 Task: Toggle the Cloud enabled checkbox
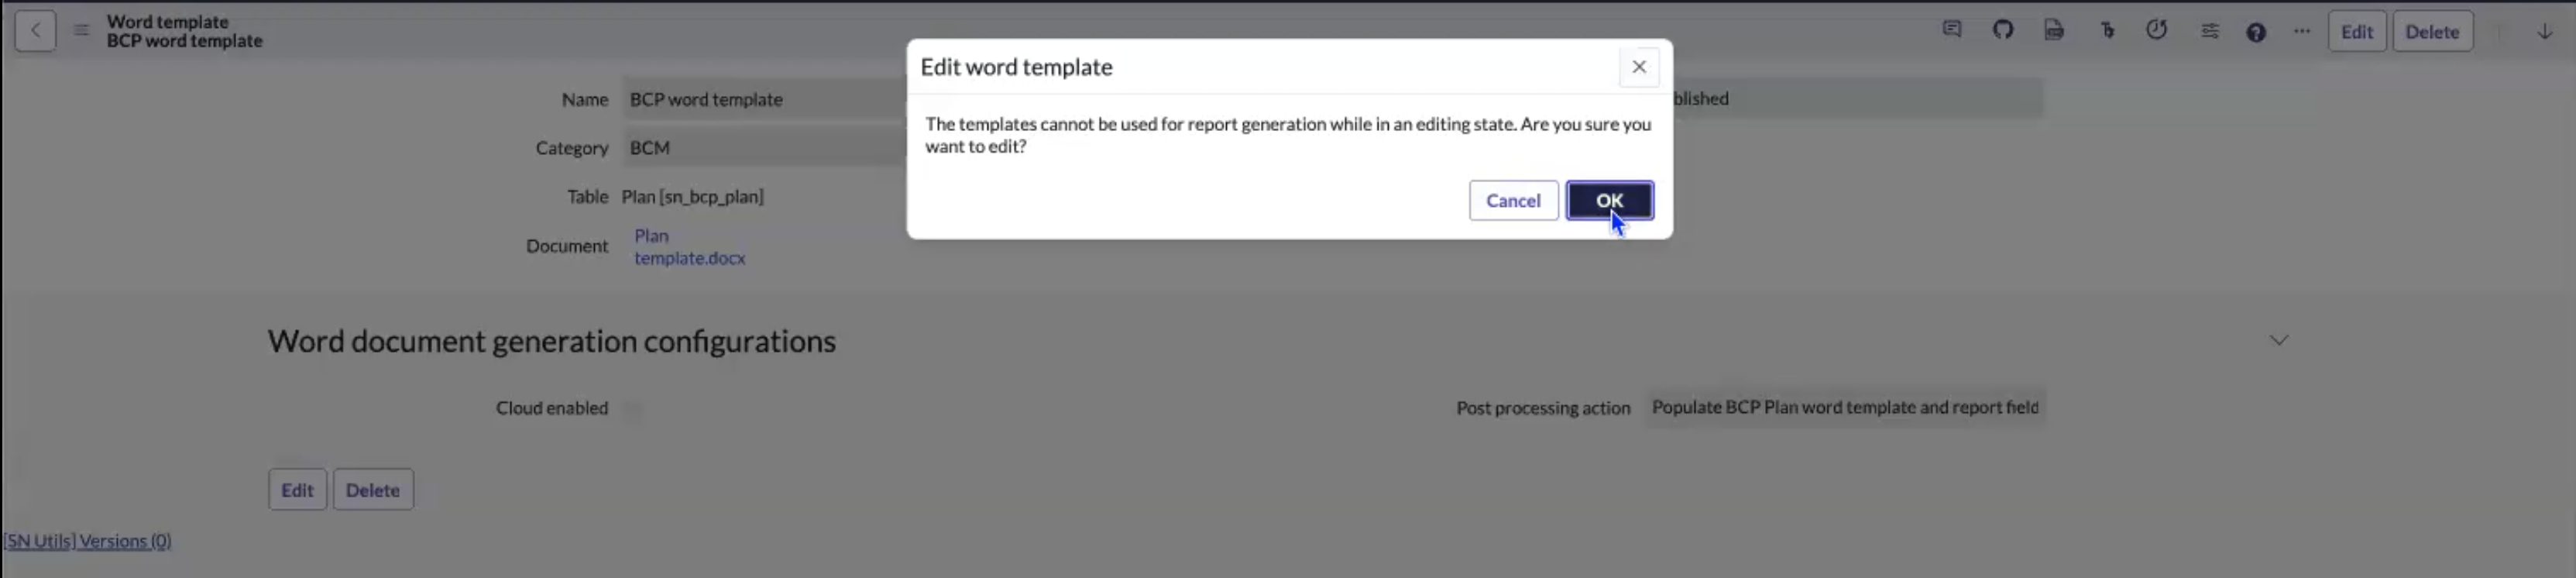click(x=632, y=408)
